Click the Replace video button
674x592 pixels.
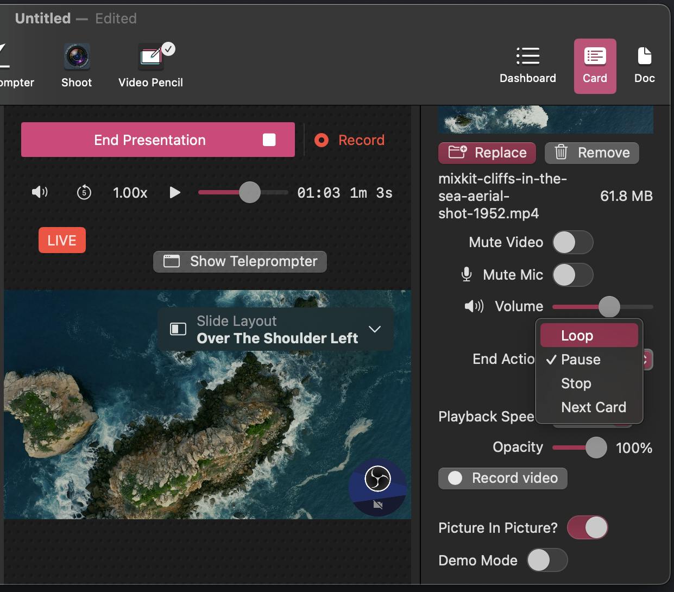tap(487, 153)
